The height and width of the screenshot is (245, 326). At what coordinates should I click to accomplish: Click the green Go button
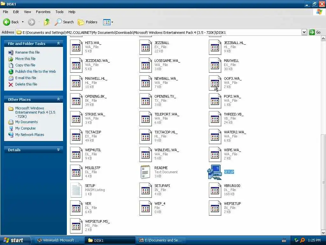pos(315,32)
